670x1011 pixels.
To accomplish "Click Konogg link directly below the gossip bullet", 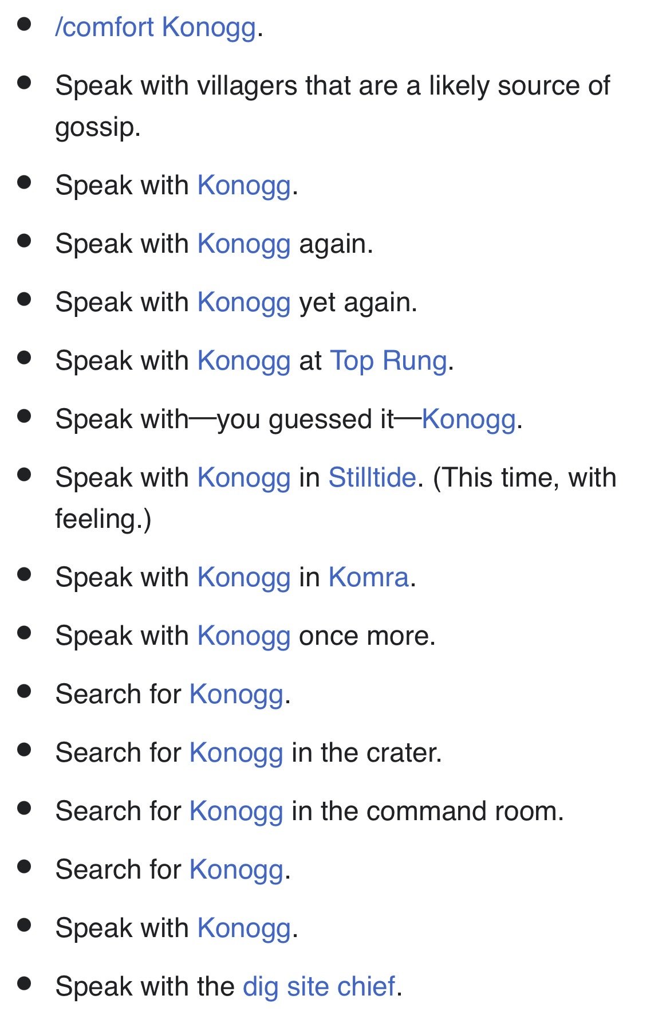I will tap(244, 186).
